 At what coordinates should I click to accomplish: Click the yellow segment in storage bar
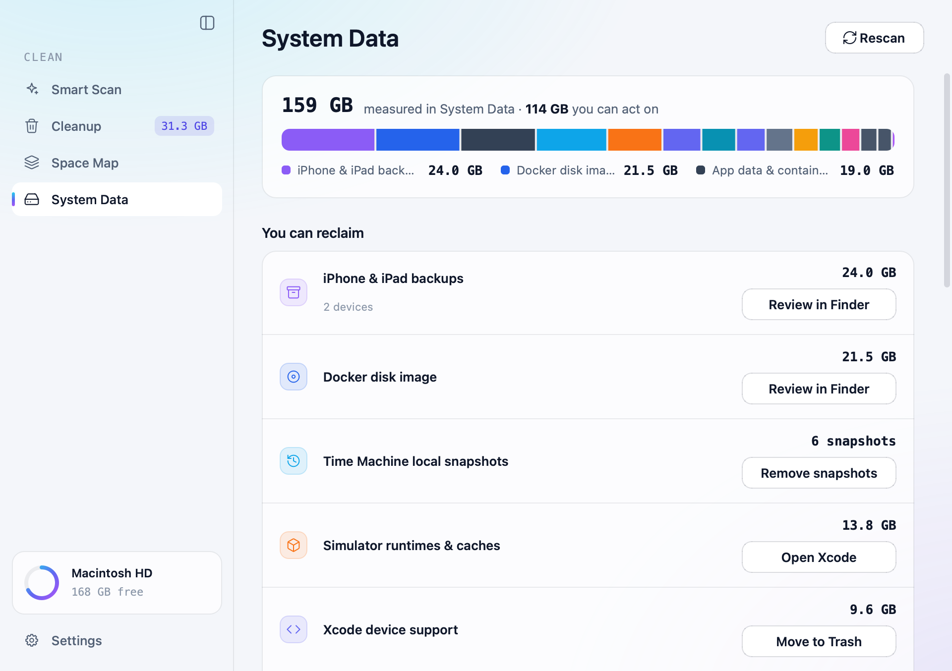pos(806,140)
